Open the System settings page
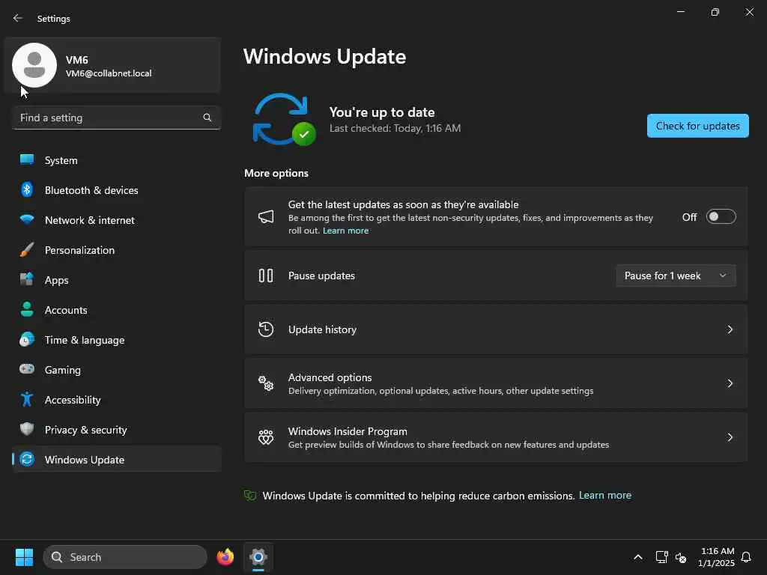This screenshot has height=575, width=767. 116,160
